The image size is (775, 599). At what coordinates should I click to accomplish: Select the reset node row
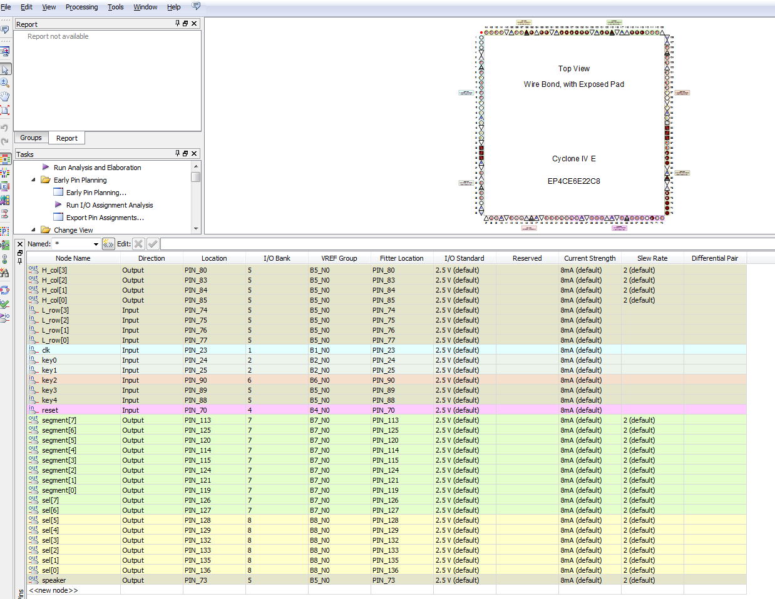(x=50, y=410)
